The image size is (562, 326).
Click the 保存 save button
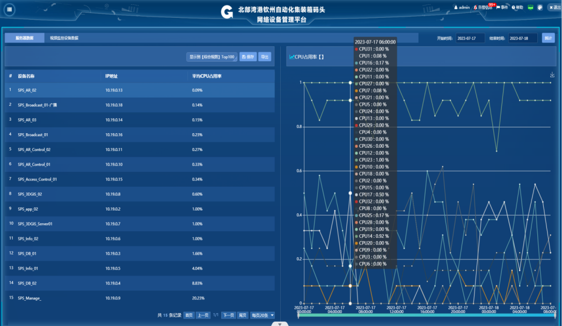[247, 56]
